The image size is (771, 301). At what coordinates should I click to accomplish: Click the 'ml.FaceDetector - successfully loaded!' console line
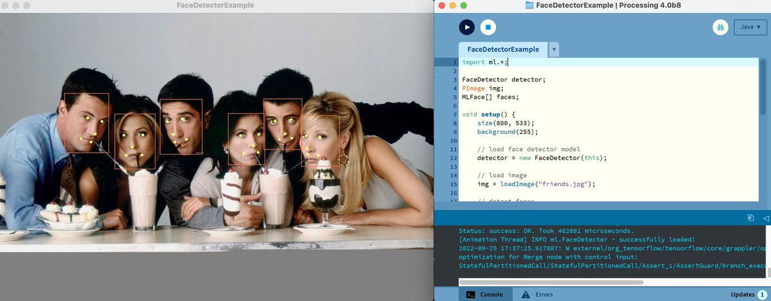(578, 239)
